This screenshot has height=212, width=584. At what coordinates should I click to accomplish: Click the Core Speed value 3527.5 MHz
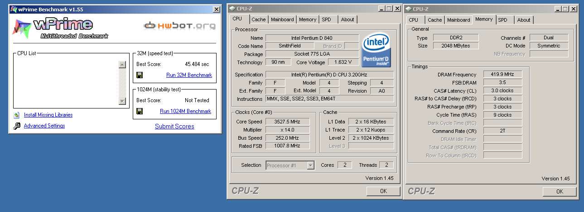point(288,122)
